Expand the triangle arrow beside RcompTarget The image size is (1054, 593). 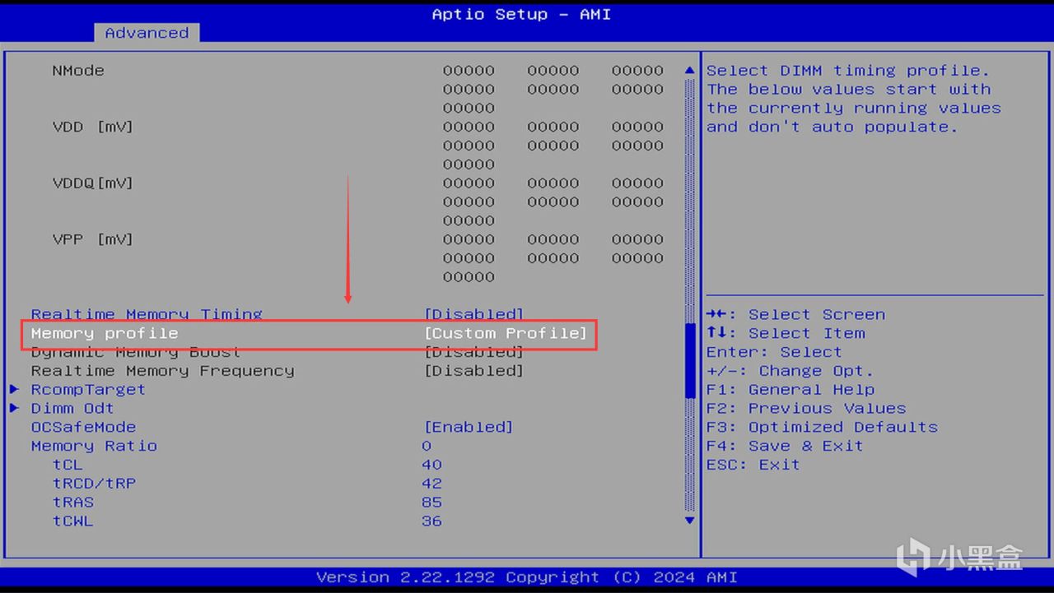click(14, 389)
